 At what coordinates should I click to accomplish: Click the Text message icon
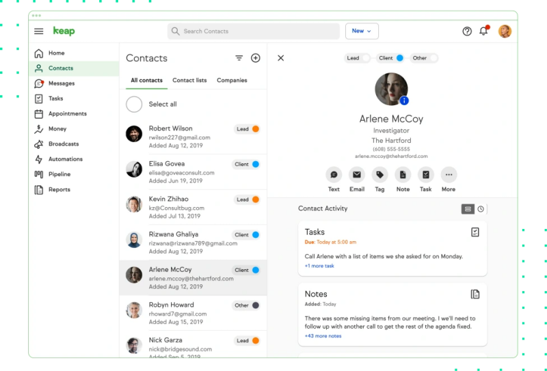click(334, 175)
